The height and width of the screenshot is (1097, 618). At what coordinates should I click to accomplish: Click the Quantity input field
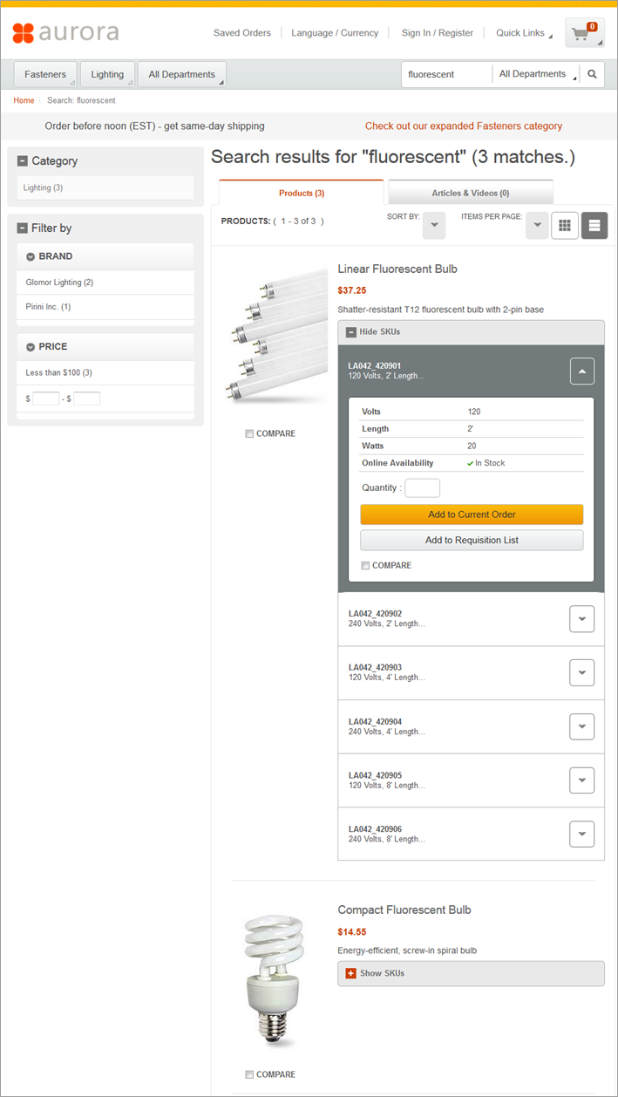(423, 488)
